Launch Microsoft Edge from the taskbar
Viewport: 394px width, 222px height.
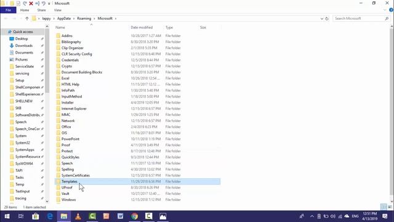[x=50, y=216]
